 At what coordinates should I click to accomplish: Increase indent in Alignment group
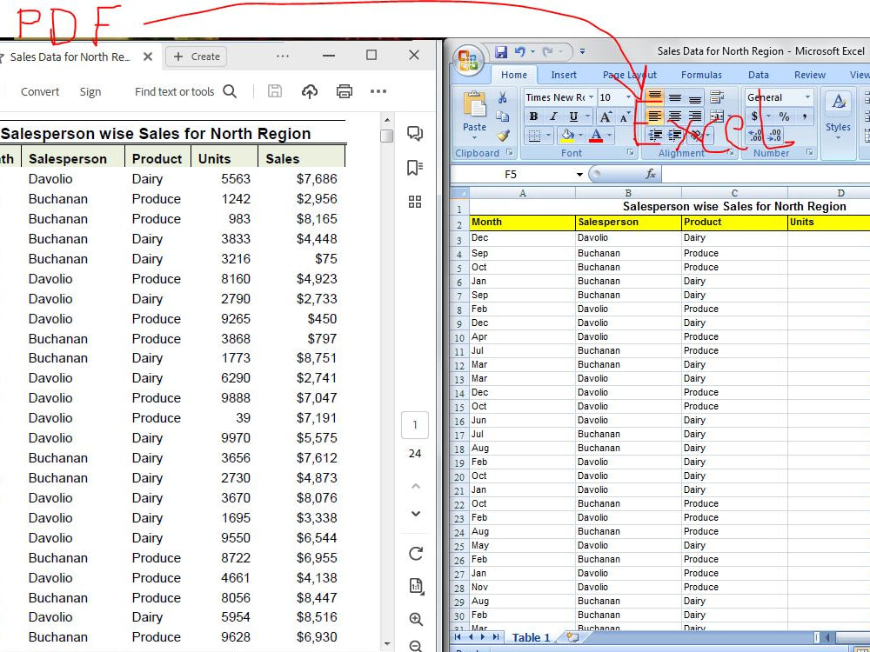pyautogui.click(x=675, y=135)
